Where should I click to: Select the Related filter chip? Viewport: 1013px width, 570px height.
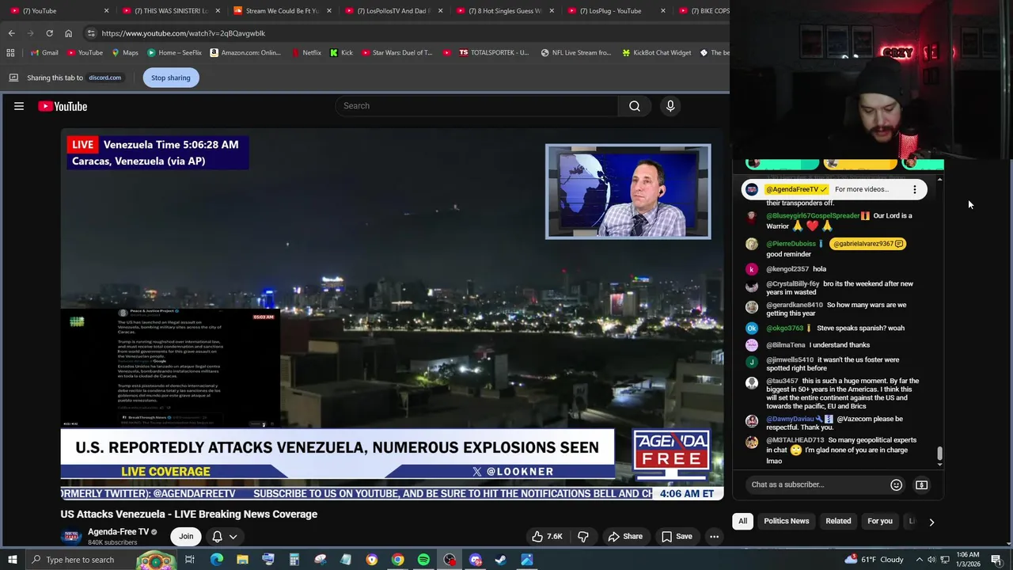pos(838,522)
